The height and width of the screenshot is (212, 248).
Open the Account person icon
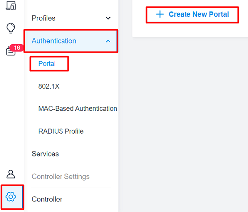click(11, 174)
